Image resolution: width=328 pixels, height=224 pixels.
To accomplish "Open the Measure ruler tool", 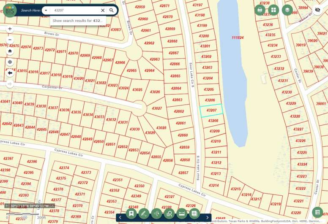I will point(182,213).
